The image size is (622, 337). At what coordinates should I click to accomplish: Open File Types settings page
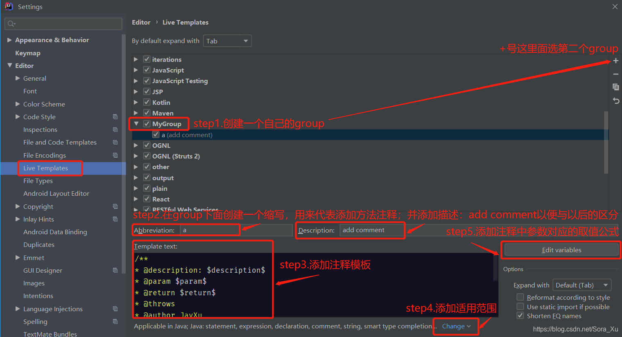tap(38, 181)
